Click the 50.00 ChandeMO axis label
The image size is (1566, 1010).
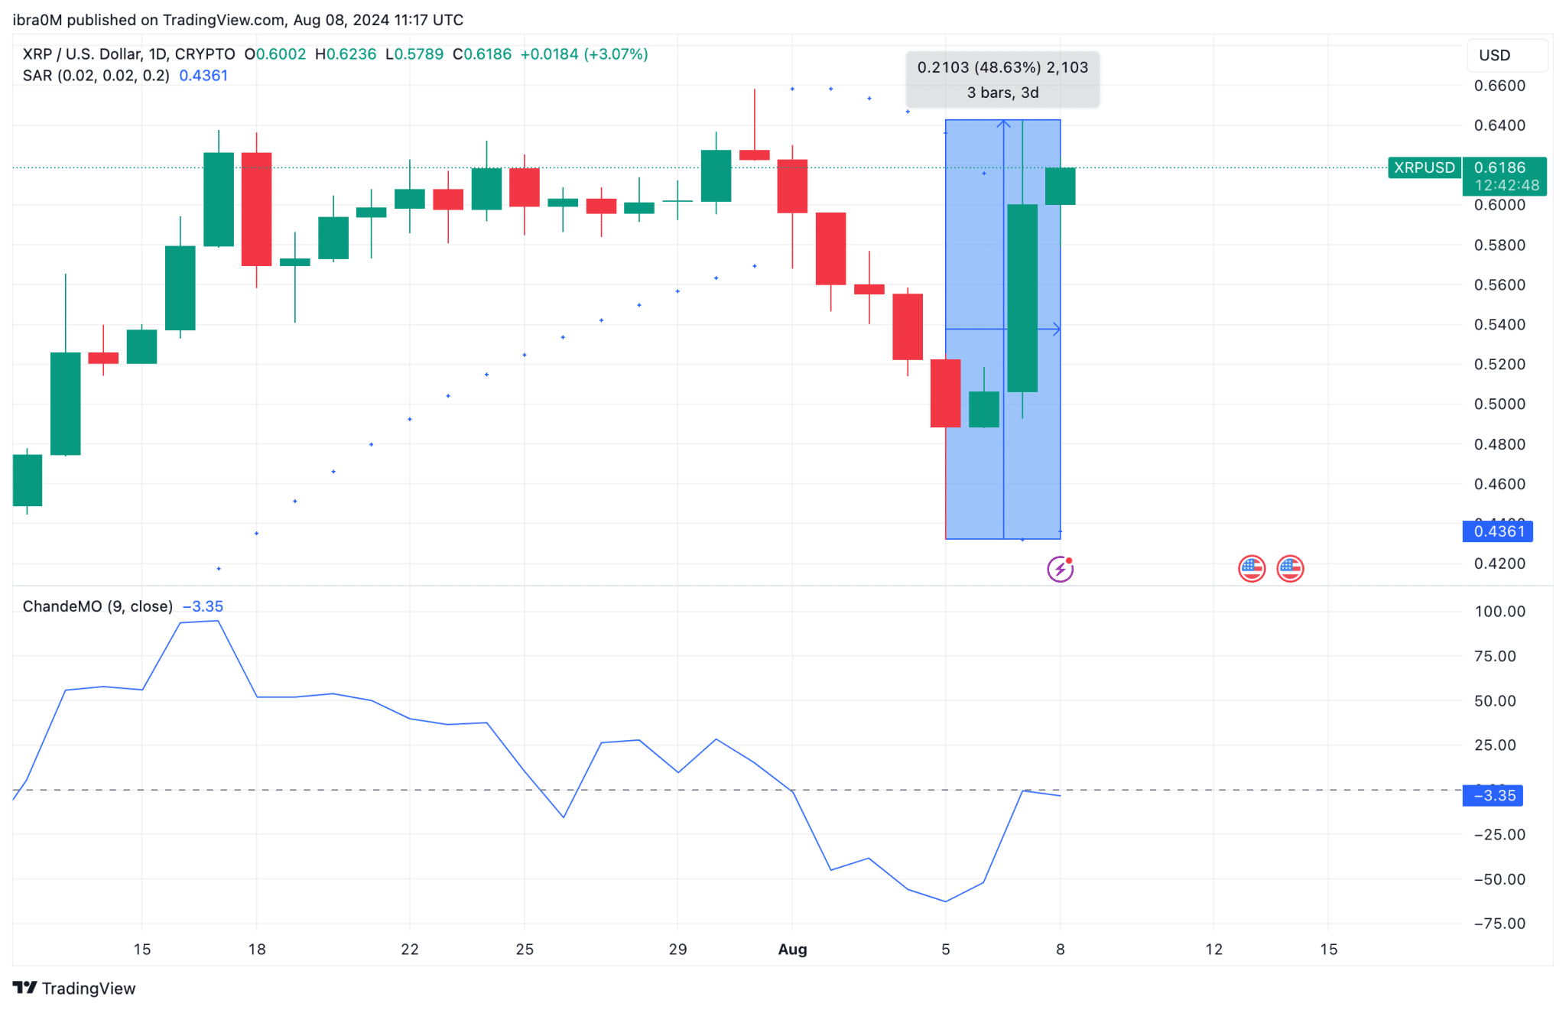(x=1495, y=700)
